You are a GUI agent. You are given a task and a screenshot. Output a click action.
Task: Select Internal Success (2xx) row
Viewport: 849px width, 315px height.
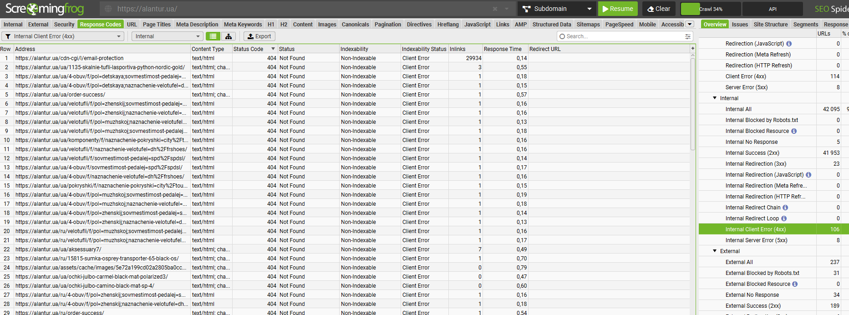pos(773,153)
